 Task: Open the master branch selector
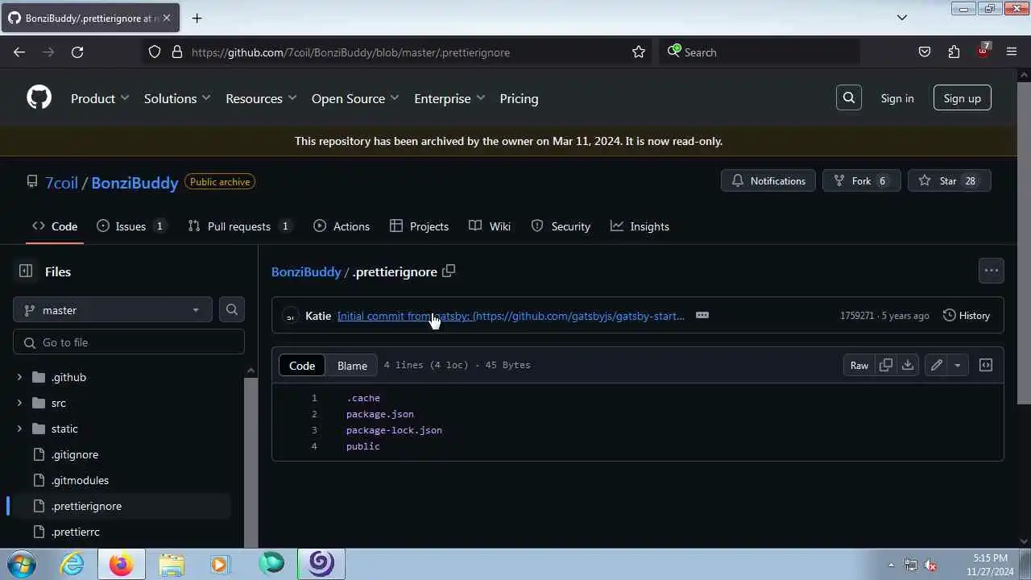click(x=112, y=310)
